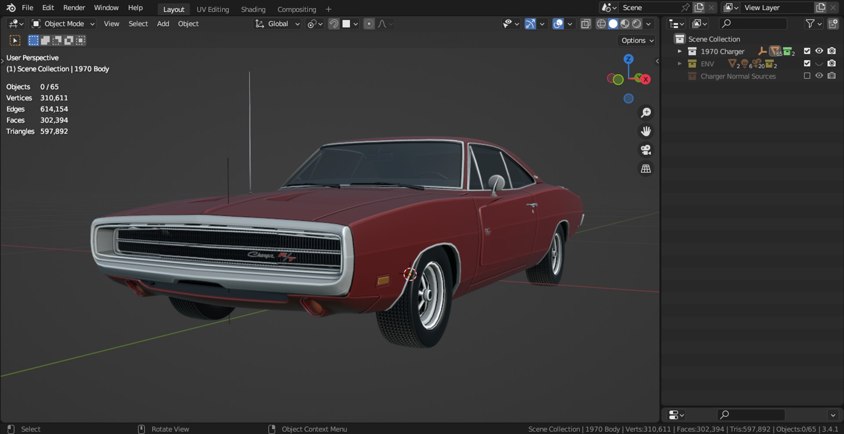Open the Options dropdown
This screenshot has height=434, width=844.
(x=637, y=40)
